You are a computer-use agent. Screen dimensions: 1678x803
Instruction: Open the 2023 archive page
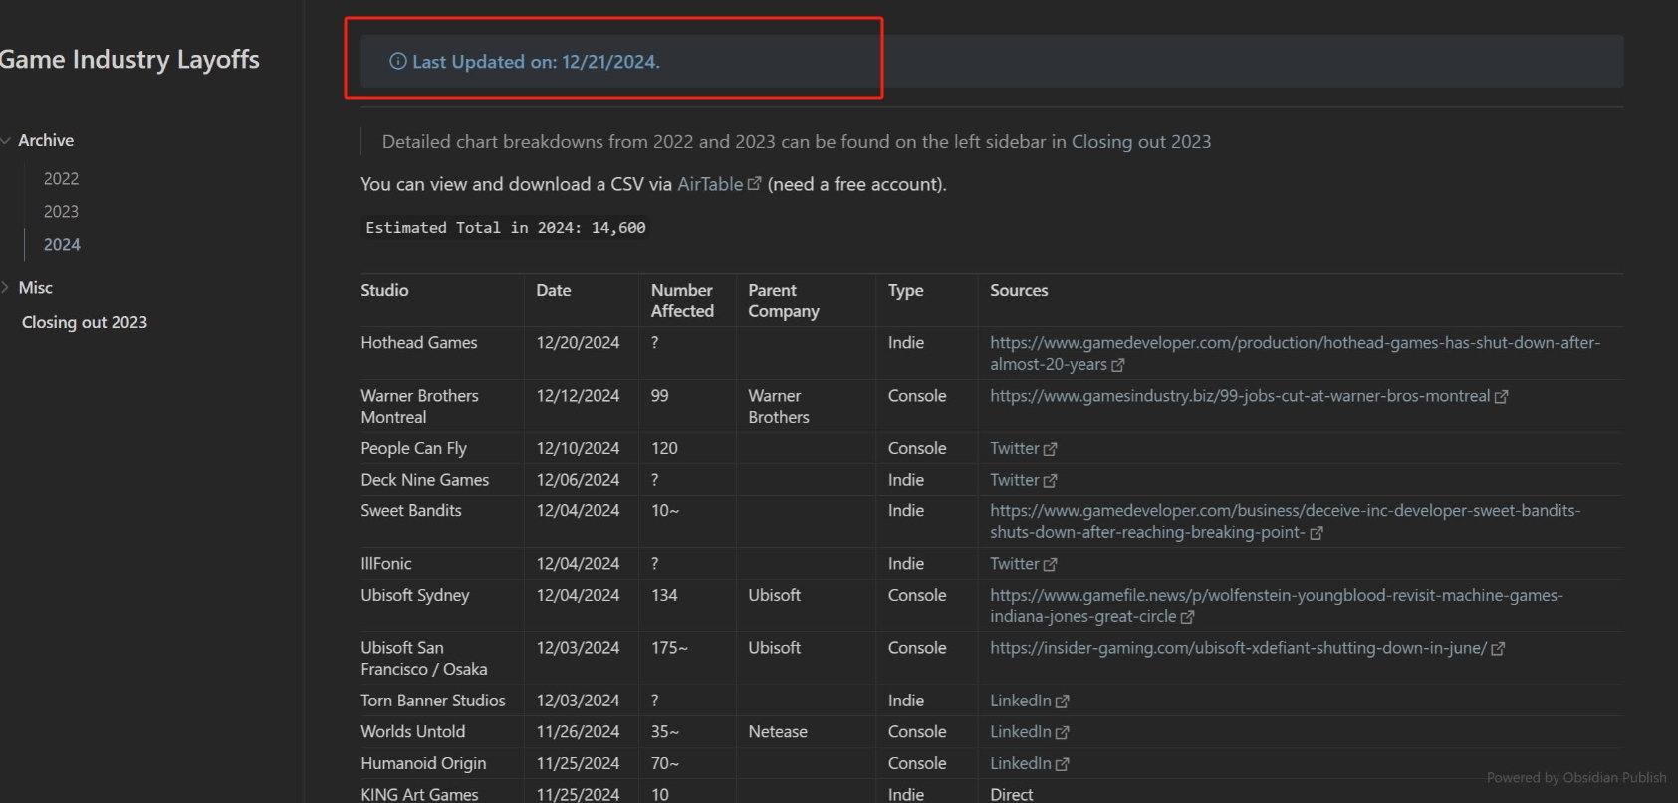point(61,211)
